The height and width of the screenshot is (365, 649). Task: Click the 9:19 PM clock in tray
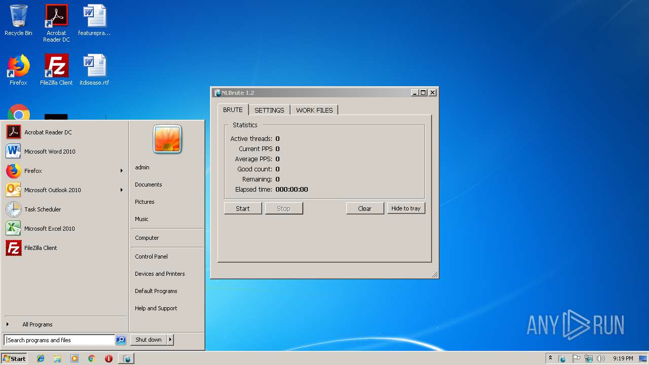(x=623, y=358)
